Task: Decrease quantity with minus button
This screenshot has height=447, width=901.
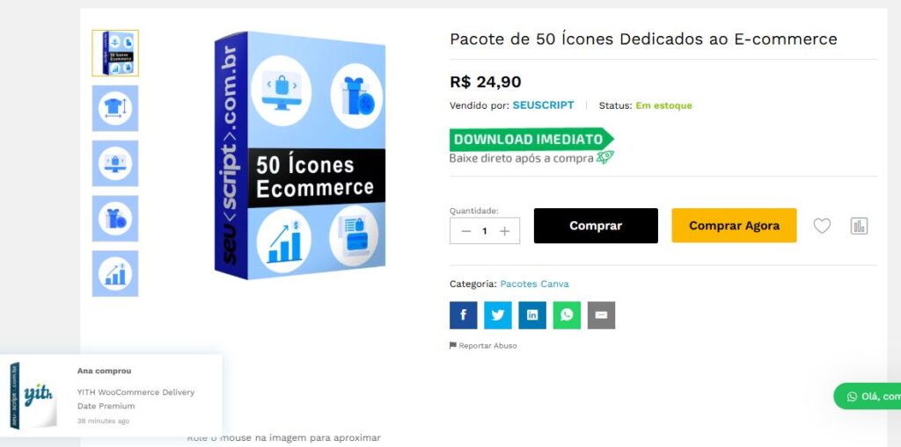Action: tap(466, 231)
